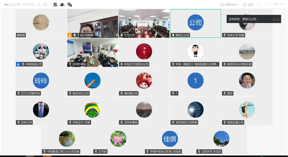The image size is (288, 157).
Task: Select the 黑龙江公司 speaking participant tile
Action: click(195, 23)
